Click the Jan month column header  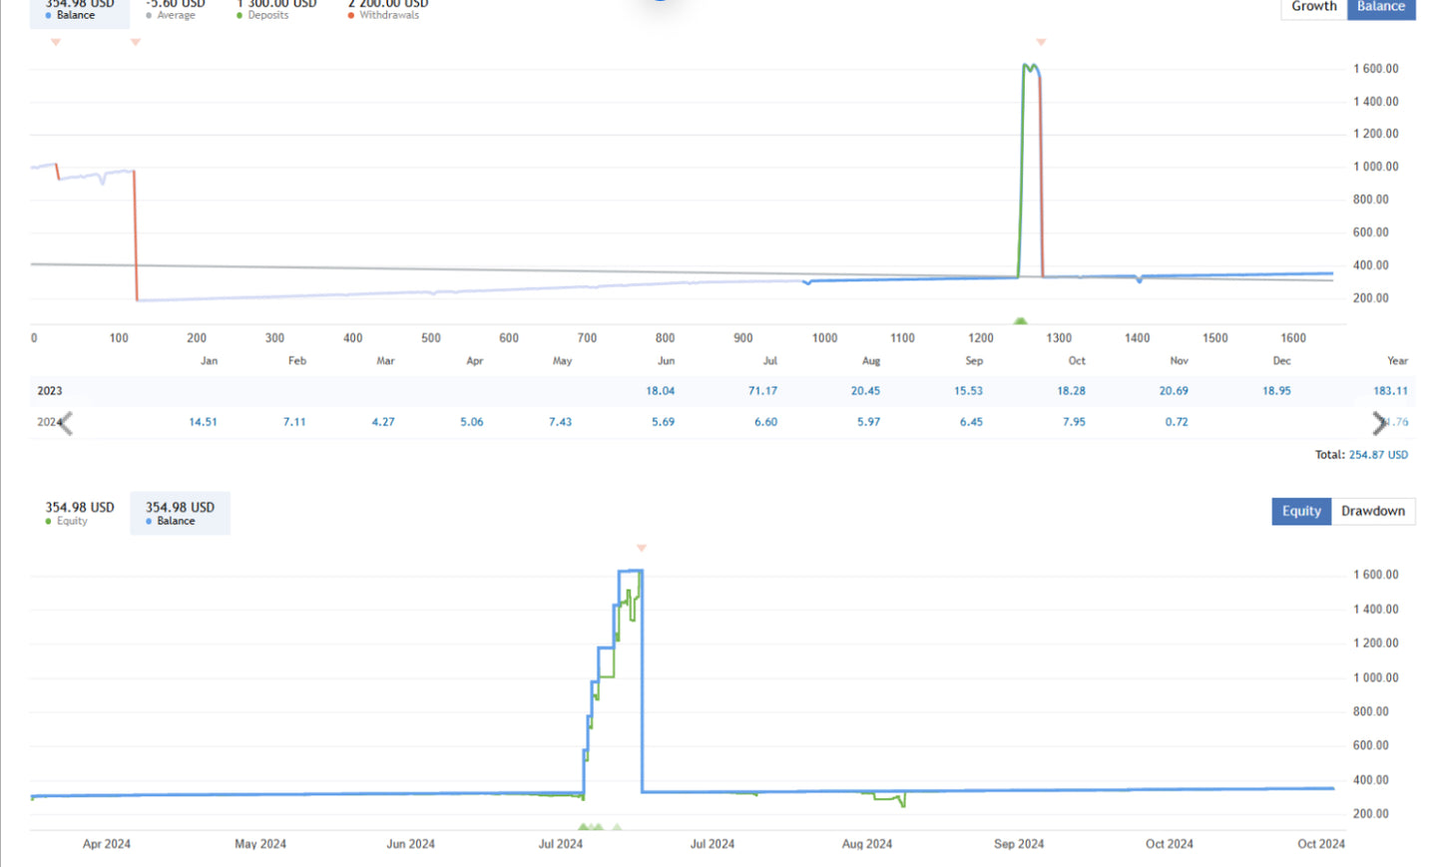click(x=210, y=361)
